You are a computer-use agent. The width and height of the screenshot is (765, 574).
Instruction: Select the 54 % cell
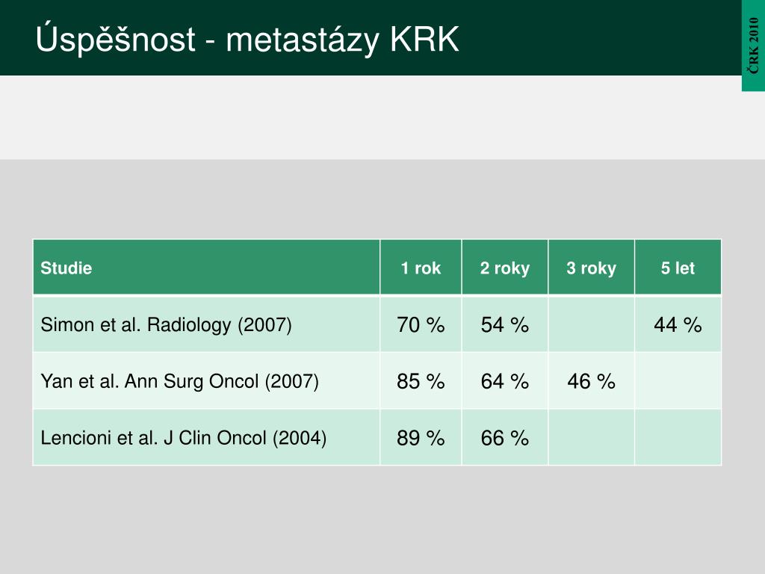(x=505, y=324)
